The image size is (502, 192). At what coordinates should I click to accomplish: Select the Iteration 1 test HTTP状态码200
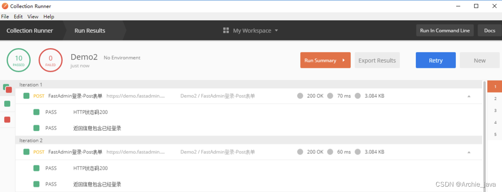click(x=90, y=112)
